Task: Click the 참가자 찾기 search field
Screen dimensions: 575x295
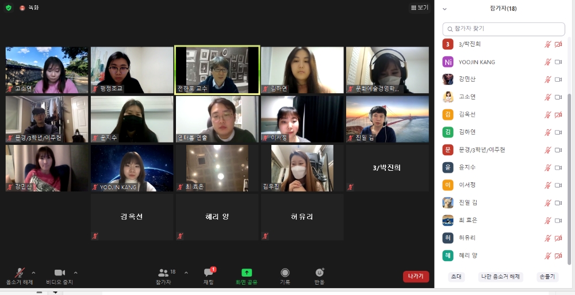Action: tap(504, 29)
